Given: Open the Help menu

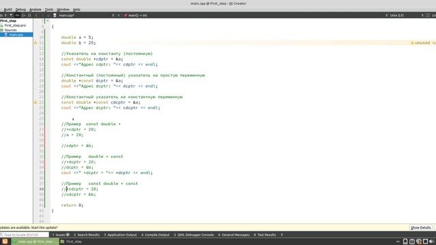Looking at the screenshot, I should coord(76,10).
